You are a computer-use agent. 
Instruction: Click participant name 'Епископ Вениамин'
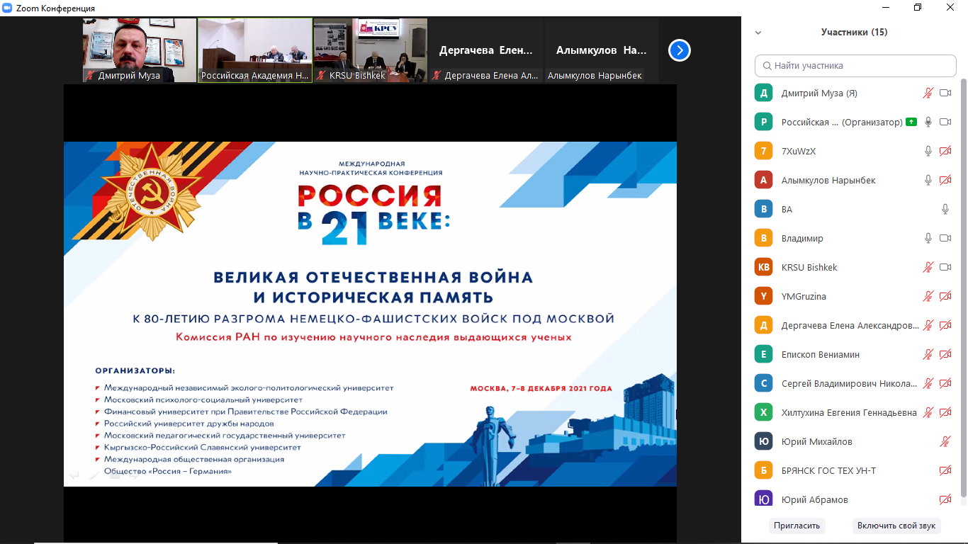tap(821, 355)
